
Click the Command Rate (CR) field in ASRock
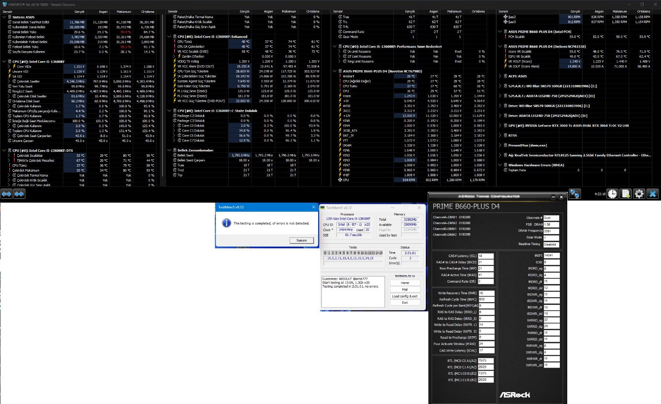(486, 281)
